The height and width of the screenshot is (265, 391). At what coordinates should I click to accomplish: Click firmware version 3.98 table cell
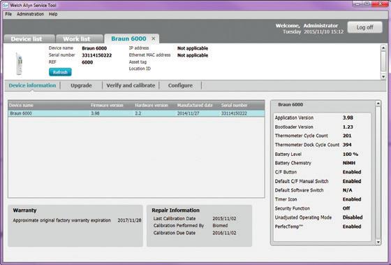(95, 113)
